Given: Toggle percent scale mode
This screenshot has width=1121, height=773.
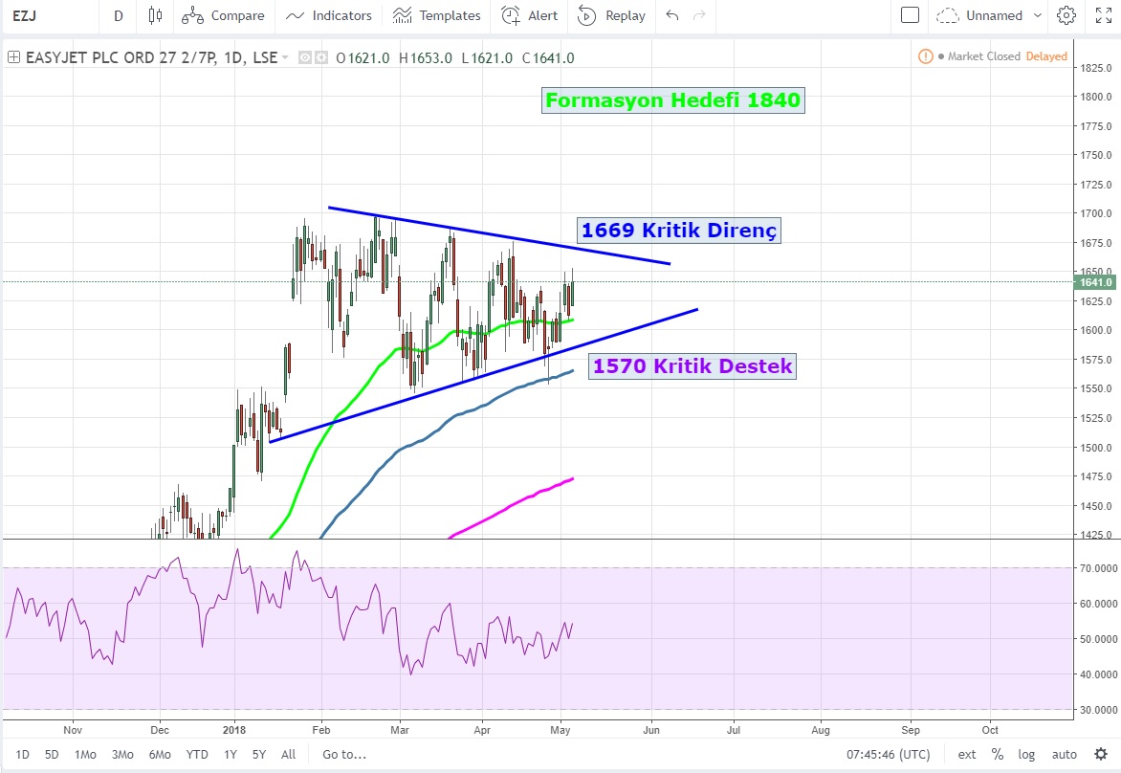Looking at the screenshot, I should tap(997, 754).
